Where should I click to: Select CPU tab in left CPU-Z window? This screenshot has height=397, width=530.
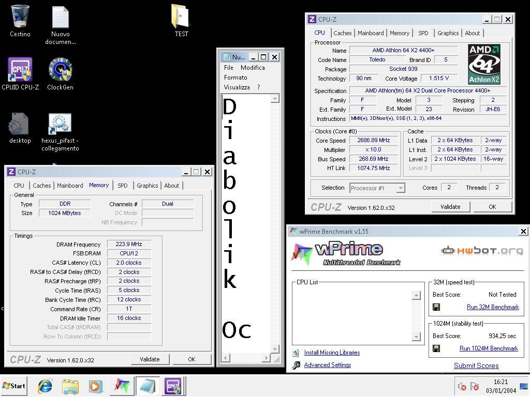[x=19, y=186]
